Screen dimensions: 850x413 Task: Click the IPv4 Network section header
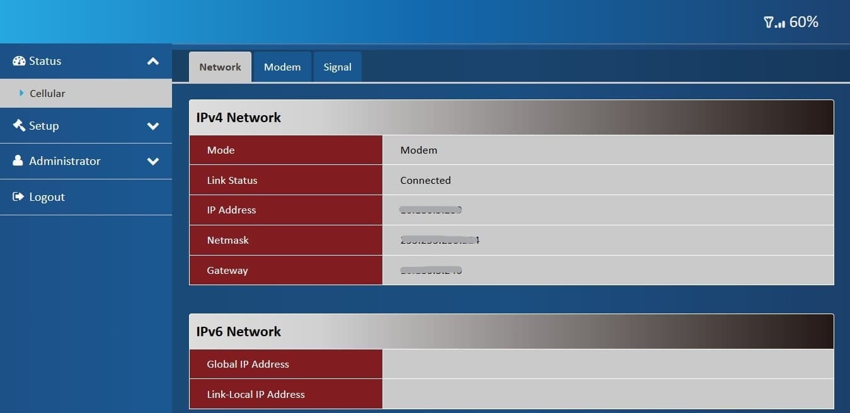[239, 118]
